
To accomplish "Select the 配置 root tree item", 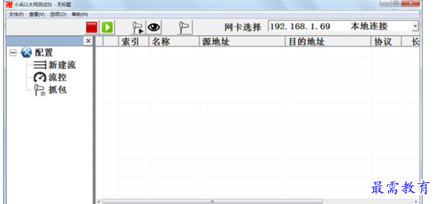I will click(x=44, y=53).
